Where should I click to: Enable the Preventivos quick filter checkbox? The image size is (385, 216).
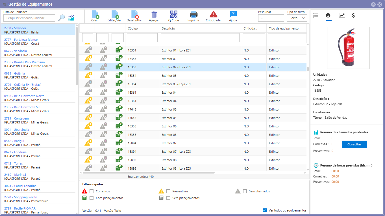[168, 191]
